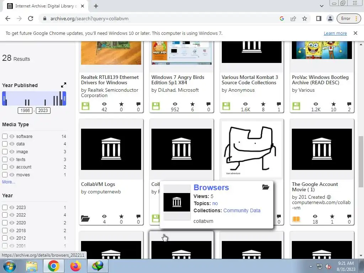This screenshot has width=364, height=273.
Task: Click the ProVac favorites star icon
Action: pos(333,104)
